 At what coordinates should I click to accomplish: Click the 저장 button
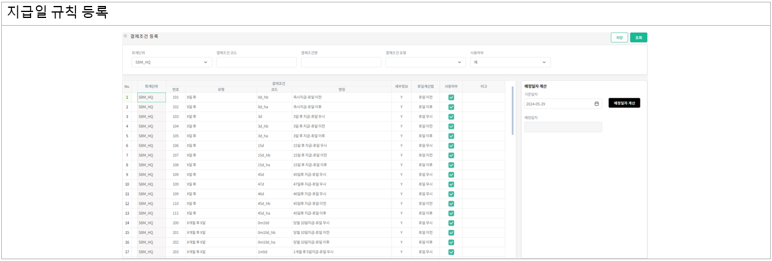619,37
